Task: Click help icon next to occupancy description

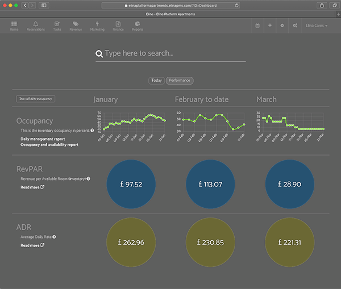Action: click(92, 131)
